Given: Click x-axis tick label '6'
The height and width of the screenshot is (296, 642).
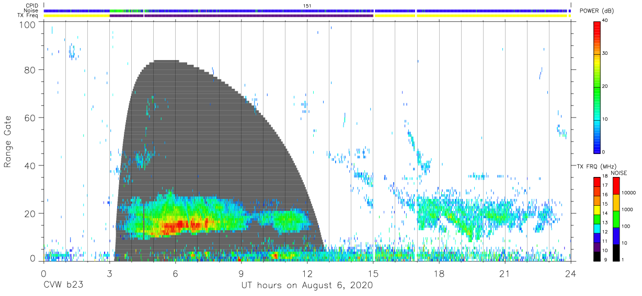Looking at the screenshot, I should pyautogui.click(x=175, y=274).
